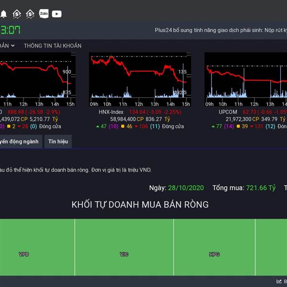287x287 pixels.
Task: Click the HNX-Index label
Action: 111,112
